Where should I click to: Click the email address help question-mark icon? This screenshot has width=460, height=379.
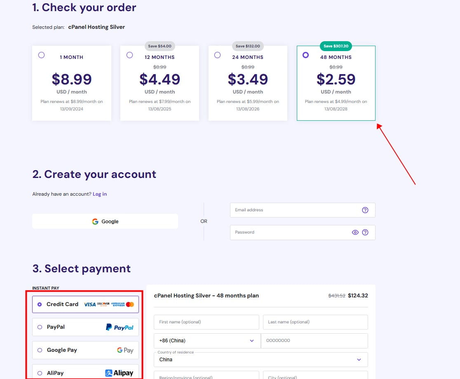(365, 210)
